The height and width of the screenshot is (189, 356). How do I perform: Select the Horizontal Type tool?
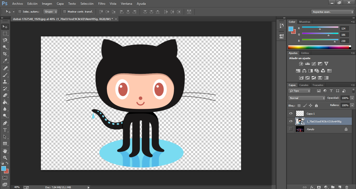(x=5, y=130)
